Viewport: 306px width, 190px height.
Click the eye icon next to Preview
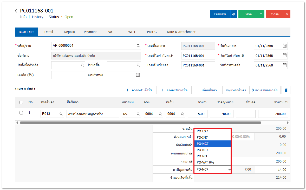(x=234, y=14)
